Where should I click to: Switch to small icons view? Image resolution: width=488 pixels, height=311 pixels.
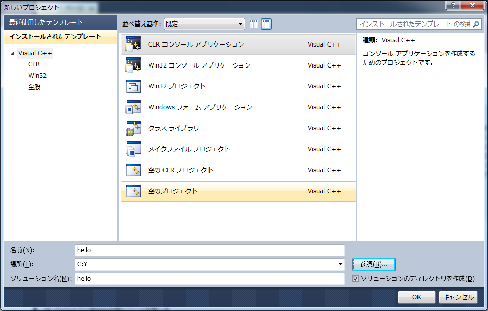(x=253, y=24)
